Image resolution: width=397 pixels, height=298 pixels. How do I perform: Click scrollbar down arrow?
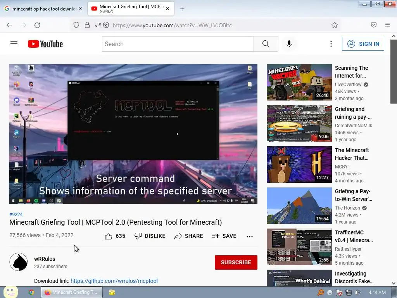394,283
